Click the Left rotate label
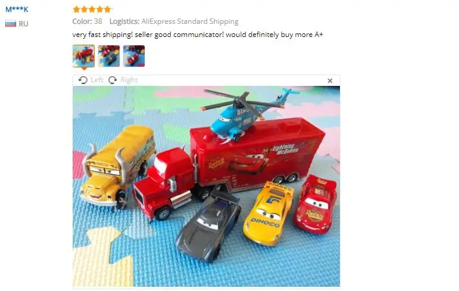 coord(97,80)
